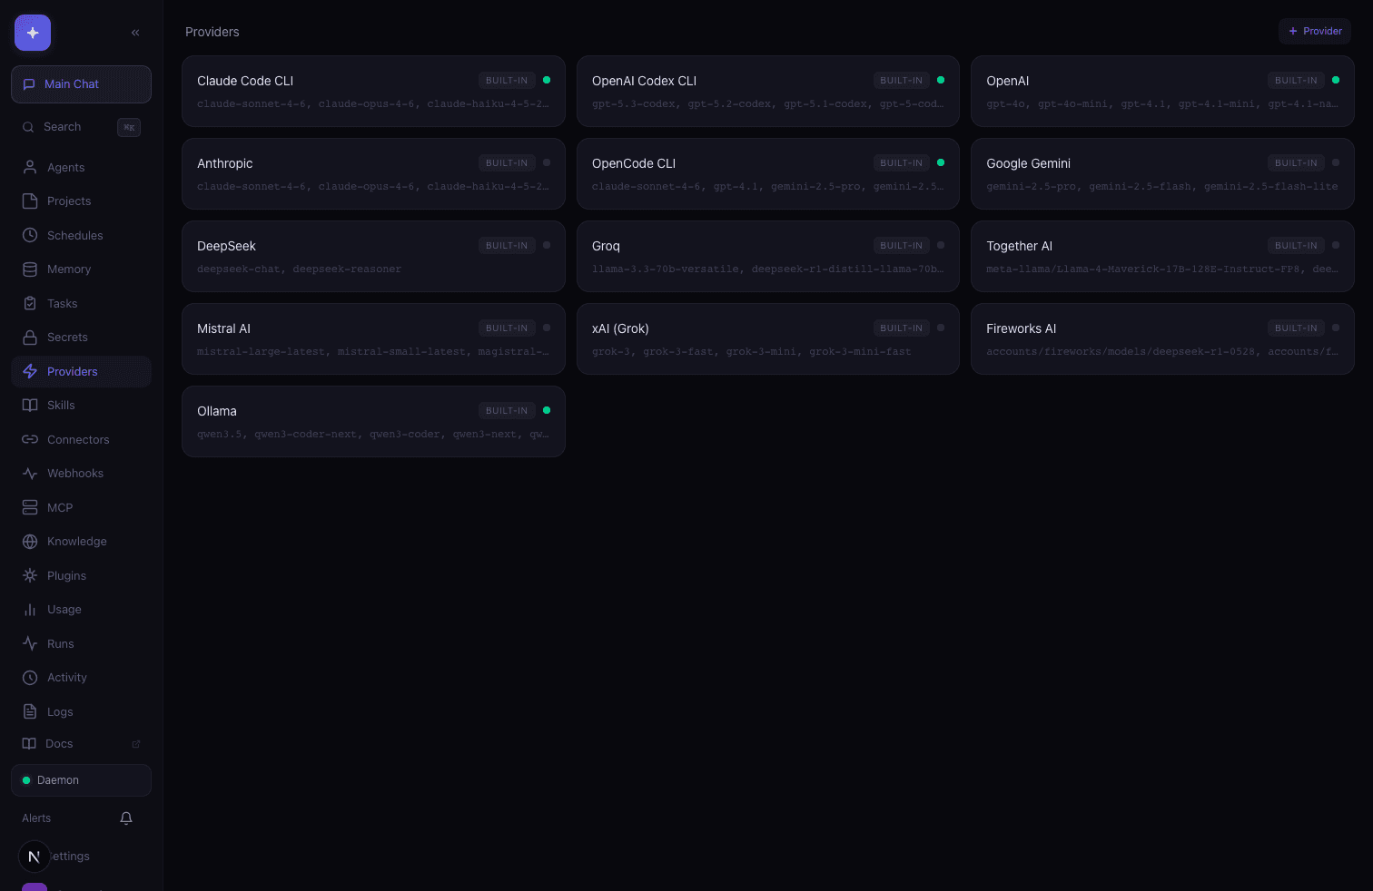Viewport: 1373px width, 891px height.
Task: Click the "Together AI" provider name
Action: pyautogui.click(x=1020, y=246)
